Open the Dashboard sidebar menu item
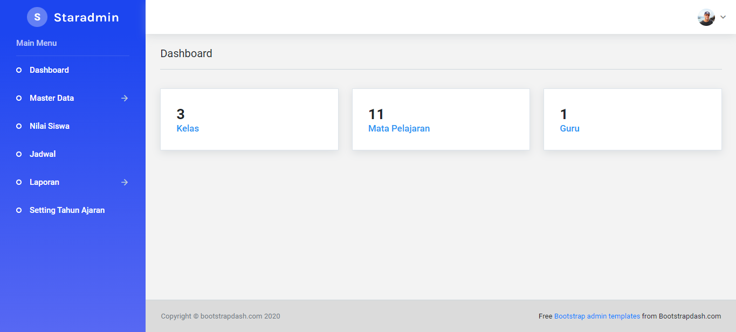Screen dimensions: 736x332 pyautogui.click(x=49, y=70)
